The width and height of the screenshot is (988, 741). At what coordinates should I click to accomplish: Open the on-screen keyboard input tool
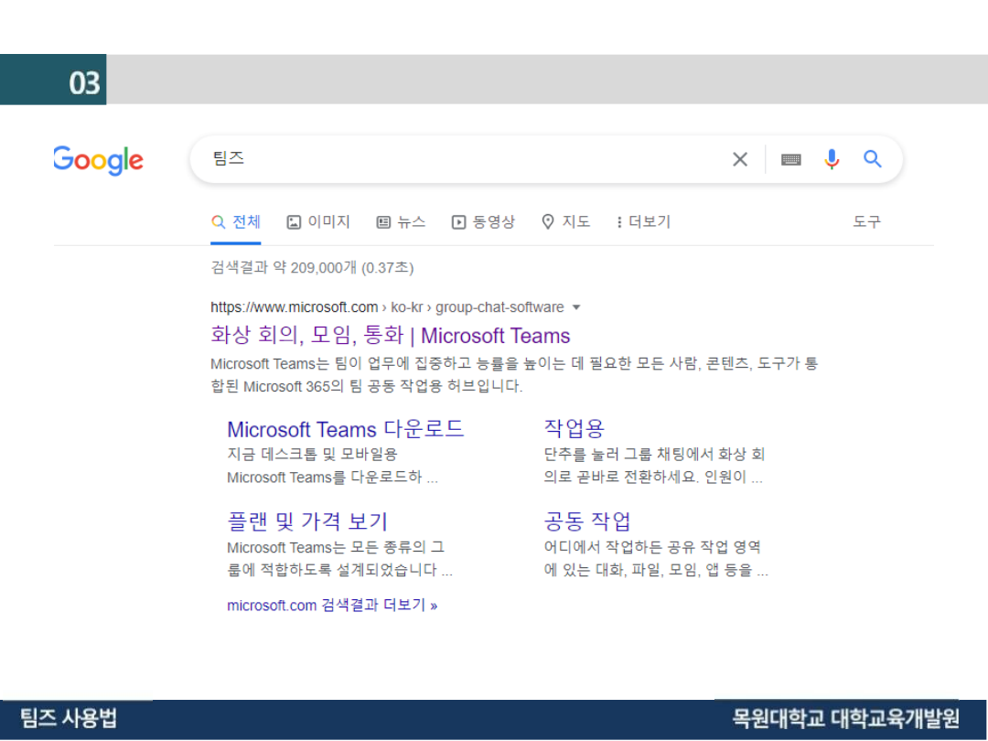pyautogui.click(x=791, y=160)
